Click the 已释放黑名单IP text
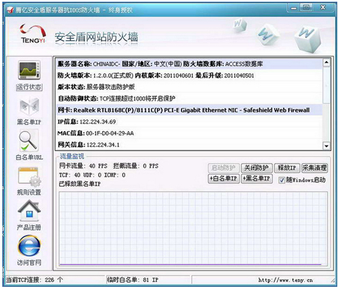The image size is (339, 288). pos(80,184)
